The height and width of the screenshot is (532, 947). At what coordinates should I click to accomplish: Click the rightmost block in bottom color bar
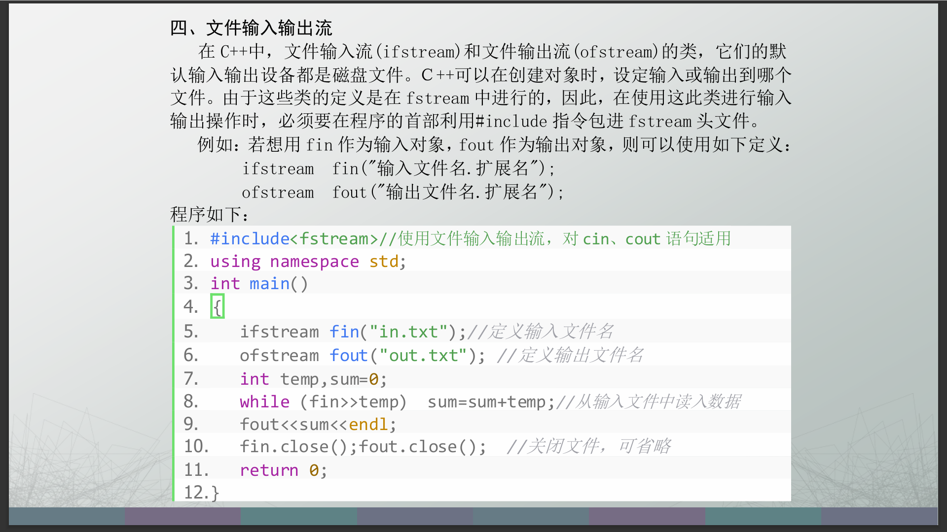[x=879, y=516]
